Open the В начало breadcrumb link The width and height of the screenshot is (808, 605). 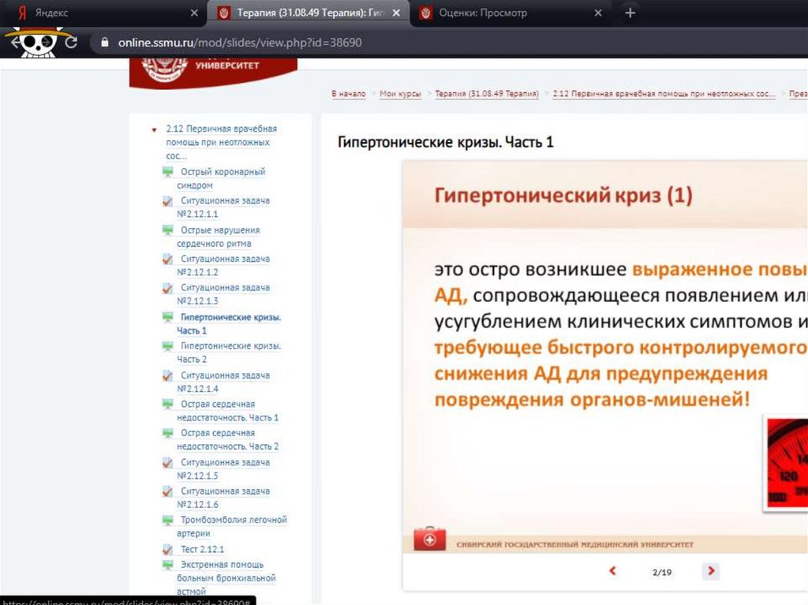pos(348,94)
